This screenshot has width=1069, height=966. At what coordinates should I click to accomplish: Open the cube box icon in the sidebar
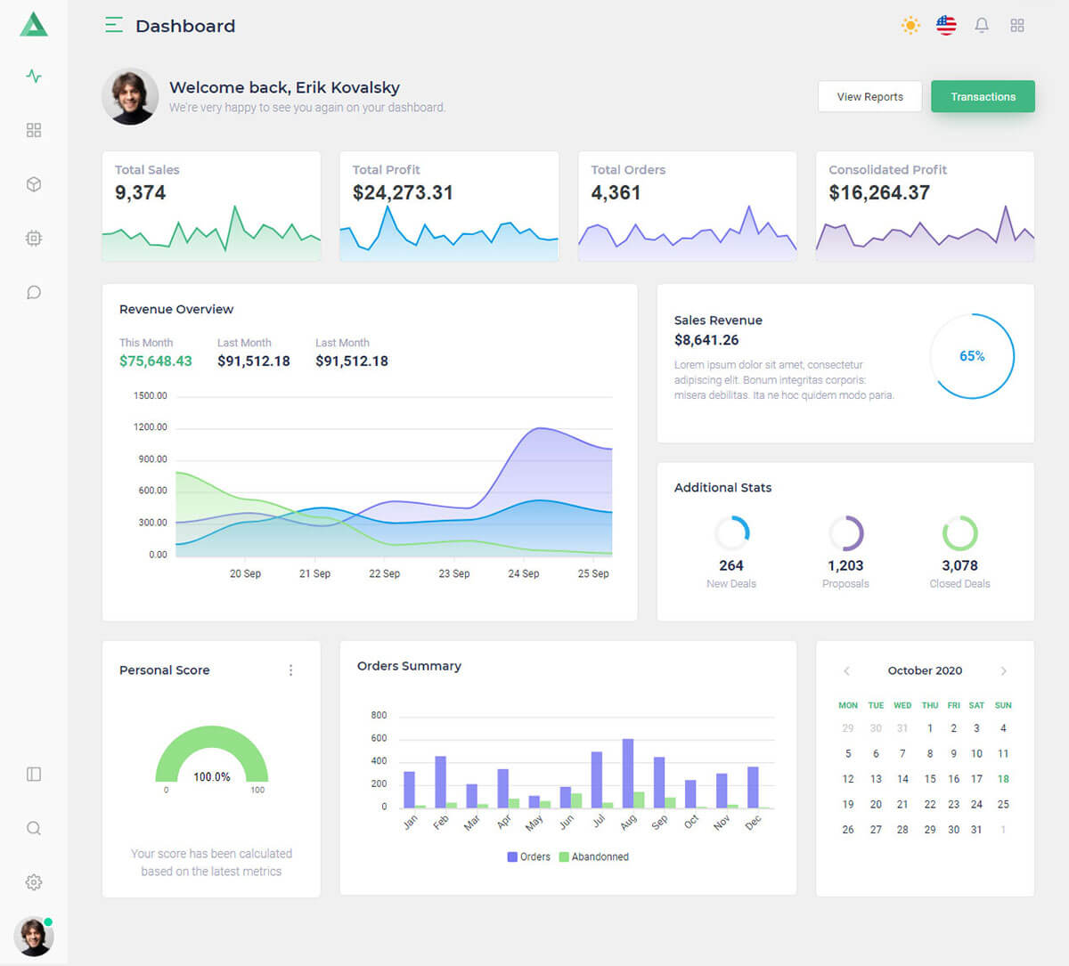tap(34, 184)
